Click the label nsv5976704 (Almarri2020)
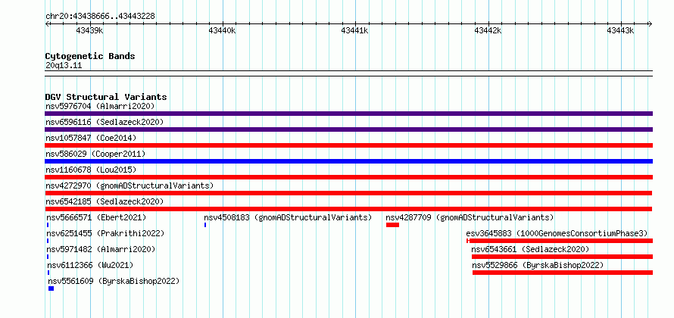Viewport: 674px width, 318px height. [100, 106]
